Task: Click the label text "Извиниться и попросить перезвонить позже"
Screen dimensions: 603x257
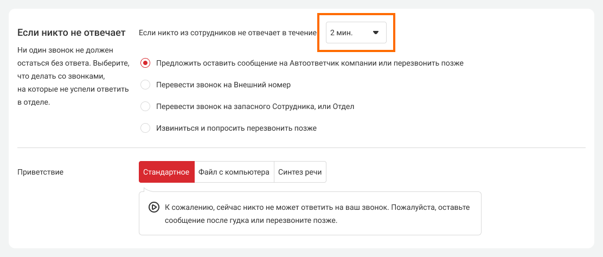Action: pos(236,128)
